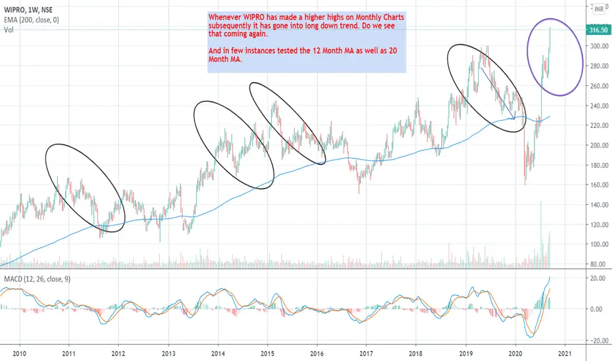Click the Vol indicator legend
Image resolution: width=612 pixels, height=361 pixels.
9,30
